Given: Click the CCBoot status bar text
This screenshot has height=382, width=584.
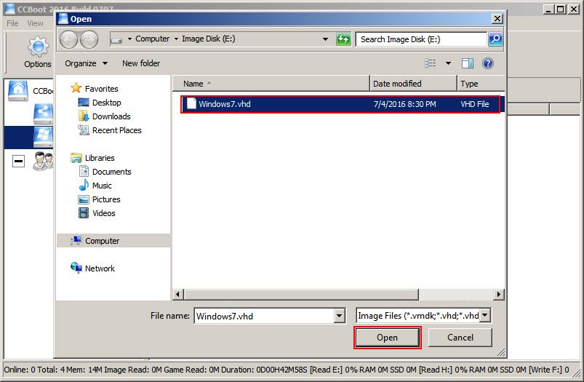Looking at the screenshot, I should click(287, 370).
